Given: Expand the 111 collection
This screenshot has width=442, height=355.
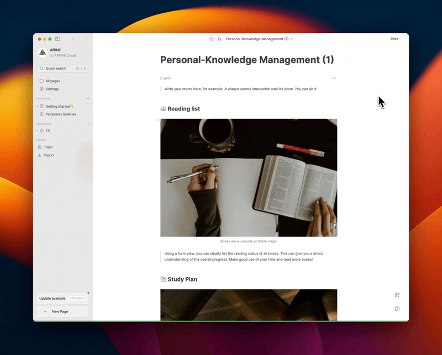Looking at the screenshot, I should coord(37,130).
